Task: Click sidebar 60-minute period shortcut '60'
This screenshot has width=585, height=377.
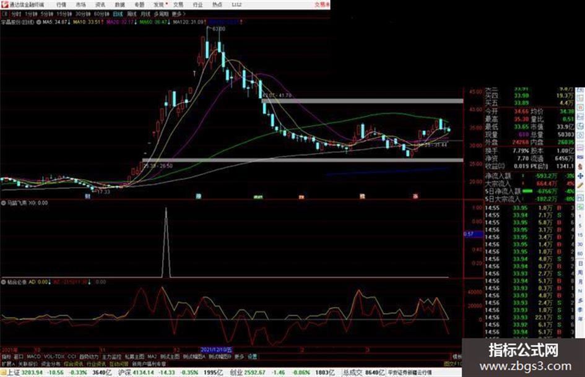Action: [580, 254]
